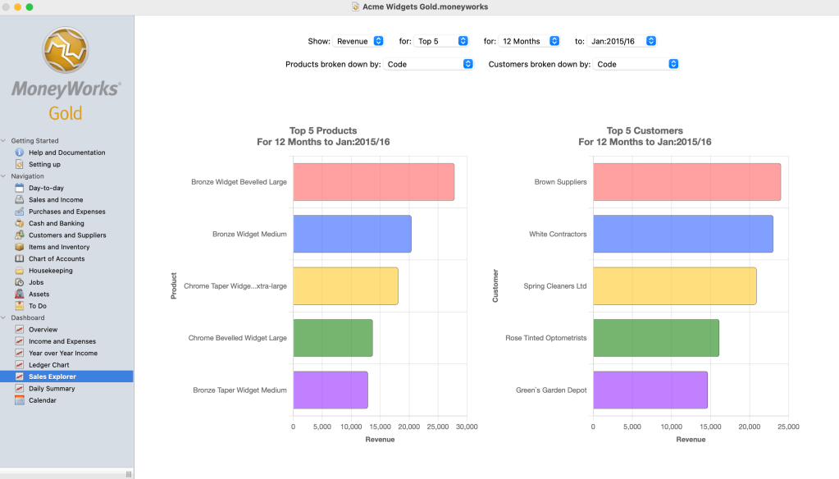The image size is (839, 479).
Task: Click the Help and Documentation icon
Action: [21, 153]
